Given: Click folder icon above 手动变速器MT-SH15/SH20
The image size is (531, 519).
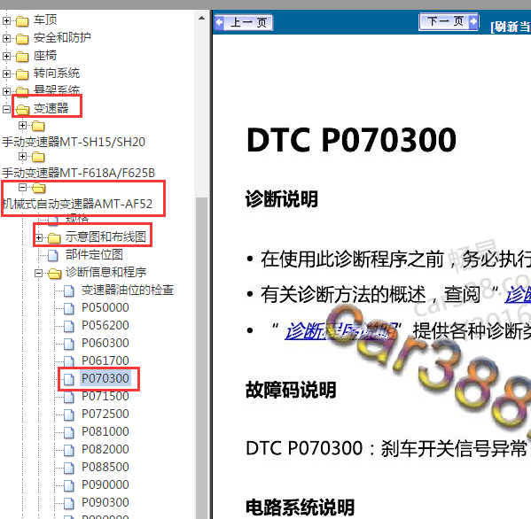Looking at the screenshot, I should (38, 126).
